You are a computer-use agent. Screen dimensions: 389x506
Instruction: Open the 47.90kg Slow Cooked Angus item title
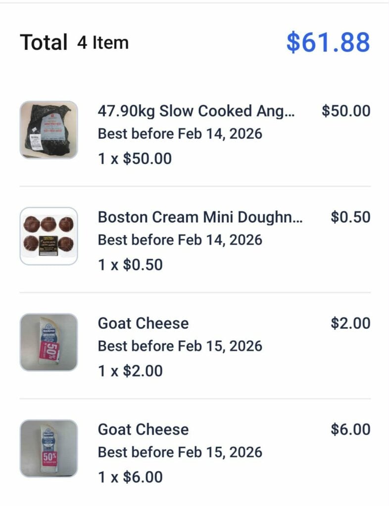196,111
